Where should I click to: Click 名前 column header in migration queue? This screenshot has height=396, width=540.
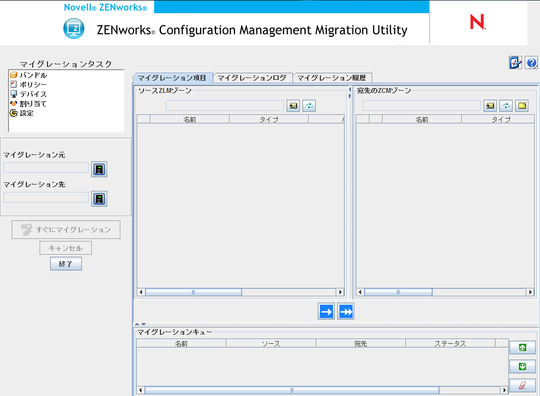(x=181, y=343)
